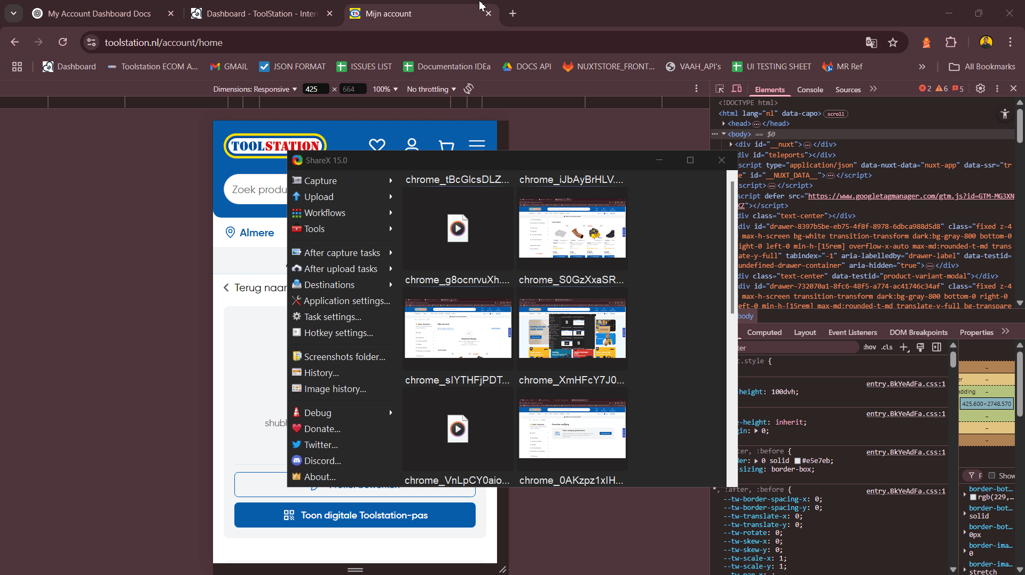Click the #e5e7eb border color swatch
Image resolution: width=1025 pixels, height=575 pixels.
click(798, 461)
